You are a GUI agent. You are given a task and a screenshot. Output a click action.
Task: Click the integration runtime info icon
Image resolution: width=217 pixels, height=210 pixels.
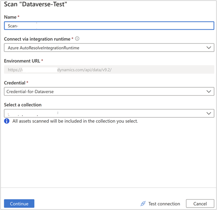(77, 39)
